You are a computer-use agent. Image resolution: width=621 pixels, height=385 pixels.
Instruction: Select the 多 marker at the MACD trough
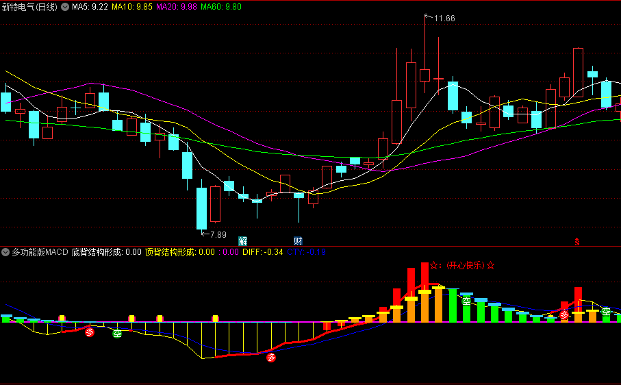point(271,358)
